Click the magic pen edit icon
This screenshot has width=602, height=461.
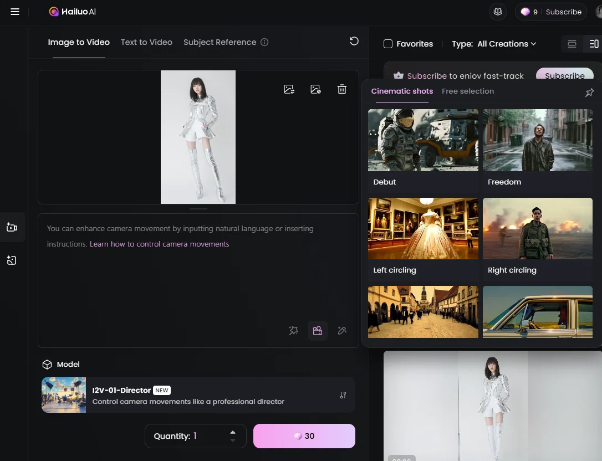pyautogui.click(x=341, y=330)
